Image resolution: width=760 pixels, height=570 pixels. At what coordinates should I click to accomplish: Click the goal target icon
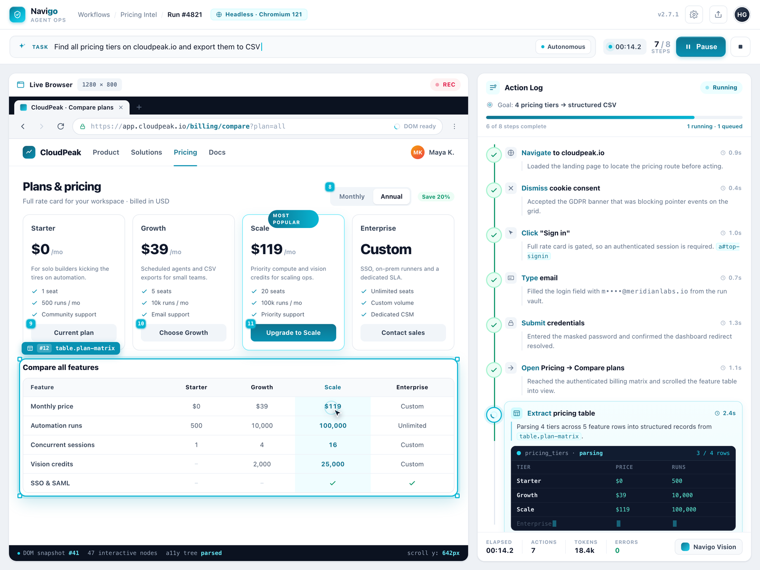490,105
